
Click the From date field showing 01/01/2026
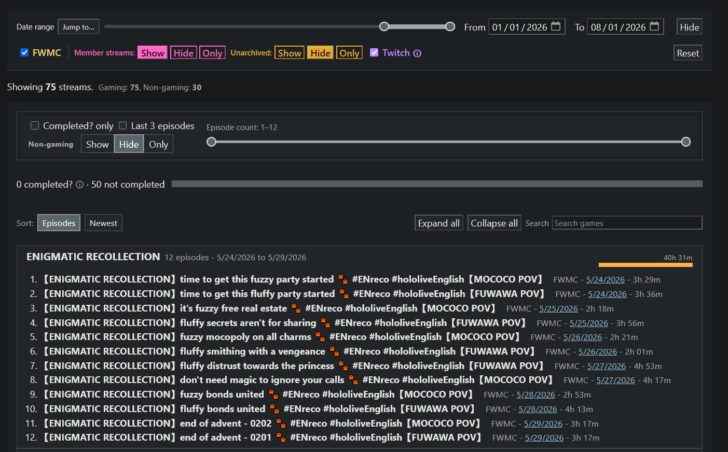[527, 27]
